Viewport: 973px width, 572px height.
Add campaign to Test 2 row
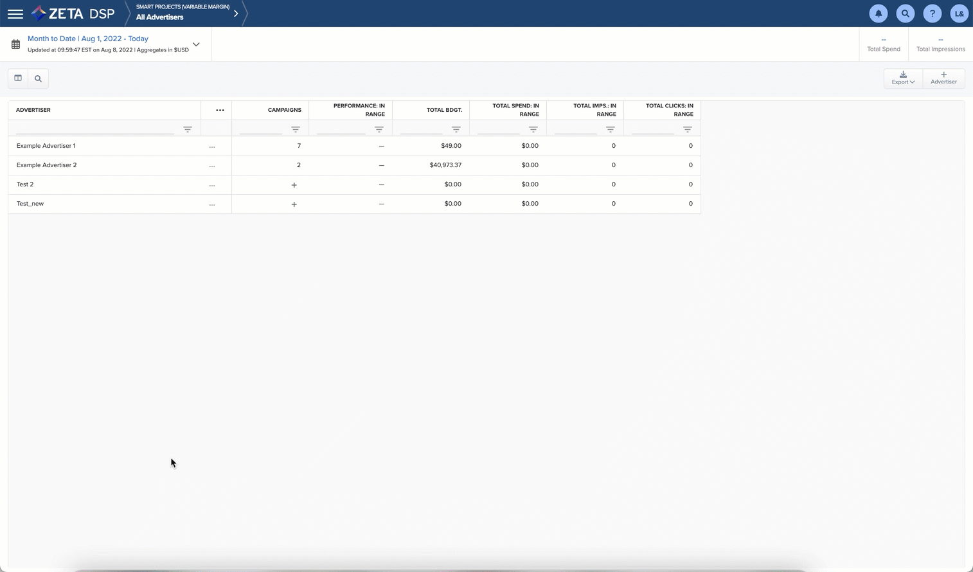pyautogui.click(x=294, y=185)
